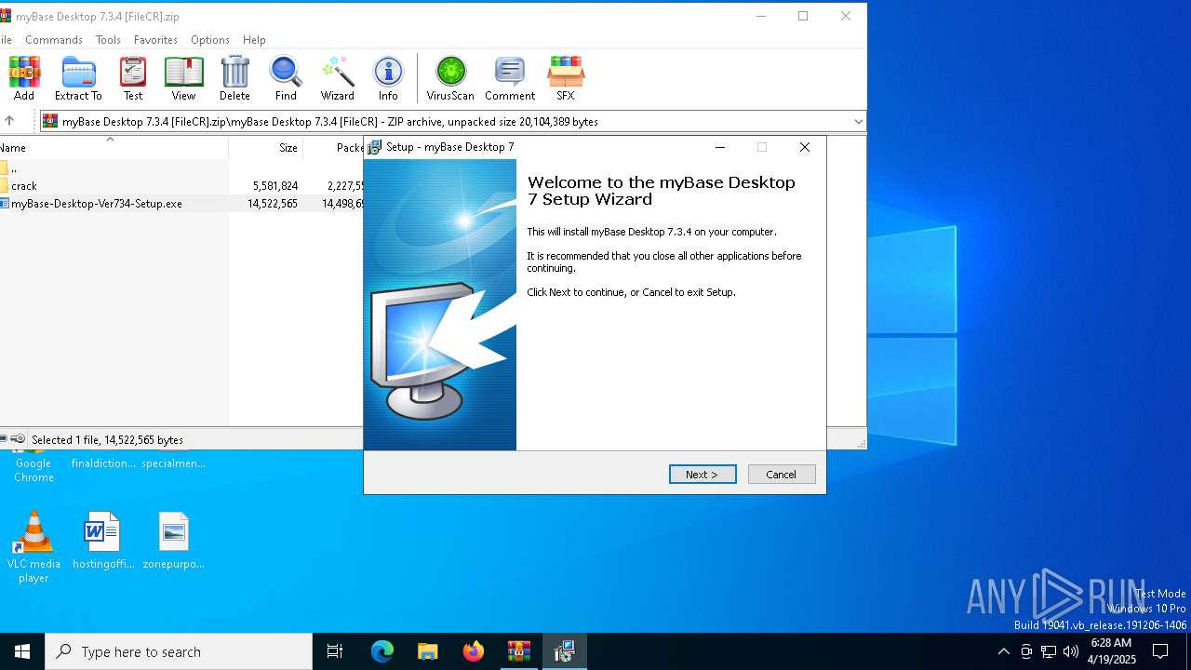The width and height of the screenshot is (1191, 670).
Task: Click the Setup dialog title bar icon
Action: (x=374, y=147)
